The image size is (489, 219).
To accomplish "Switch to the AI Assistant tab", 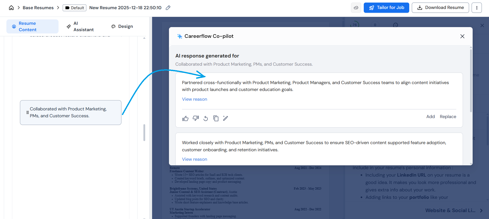I will 80,26.
